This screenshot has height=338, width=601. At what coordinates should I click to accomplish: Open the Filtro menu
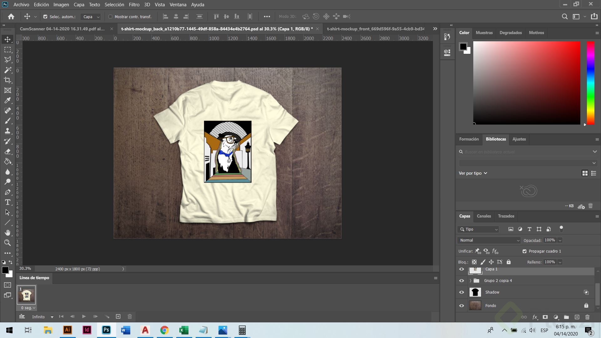pos(134,5)
